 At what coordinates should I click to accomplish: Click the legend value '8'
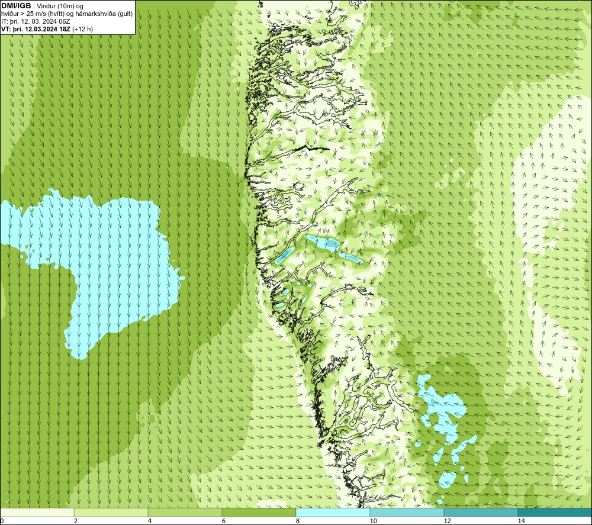click(x=298, y=521)
